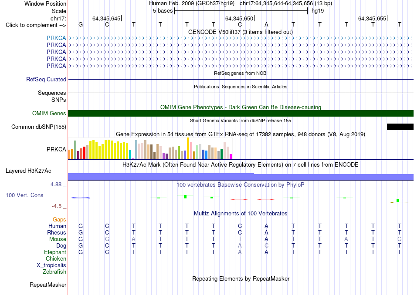Open '100 vertebrates Basewise Conservation by PhyloP' title
The width and height of the screenshot is (414, 295).
[241, 184]
